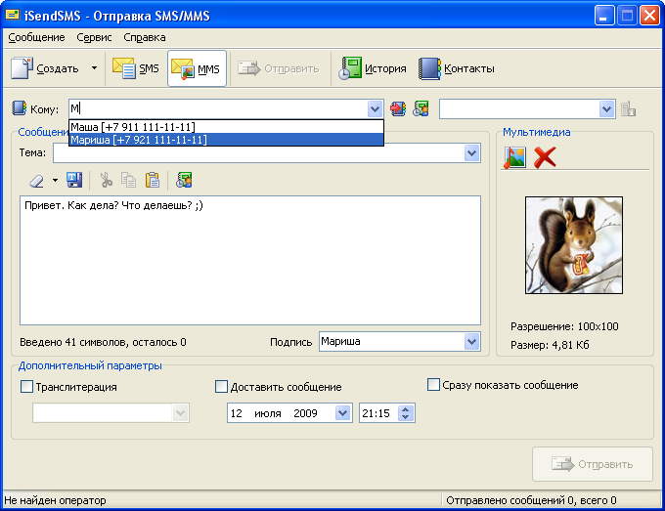Click red arrow add-recipient icon
Image resolution: width=665 pixels, height=511 pixels.
tap(398, 108)
